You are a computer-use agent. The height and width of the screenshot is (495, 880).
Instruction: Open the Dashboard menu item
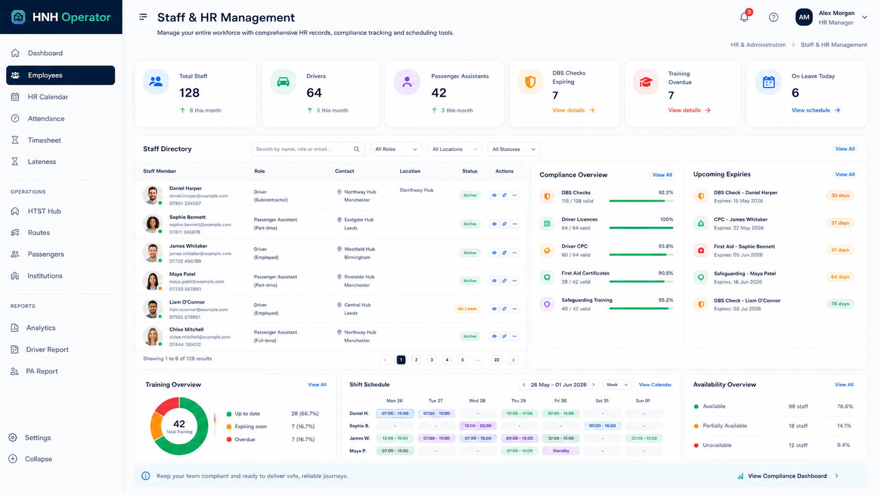[61, 53]
